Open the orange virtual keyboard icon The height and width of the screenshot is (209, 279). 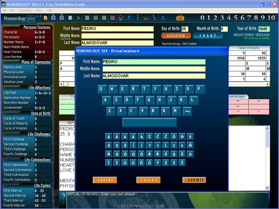click(x=180, y=18)
